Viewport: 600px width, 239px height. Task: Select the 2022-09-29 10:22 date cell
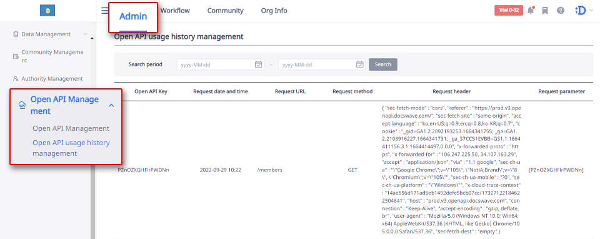pos(221,170)
